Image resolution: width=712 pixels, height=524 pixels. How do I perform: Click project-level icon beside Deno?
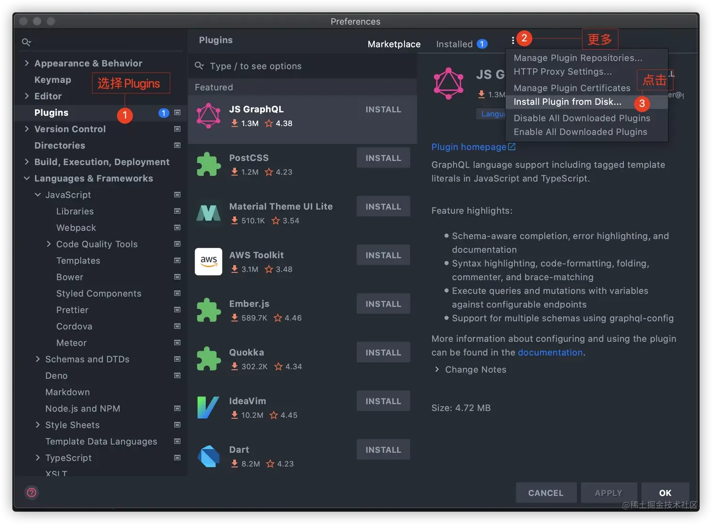(x=177, y=375)
